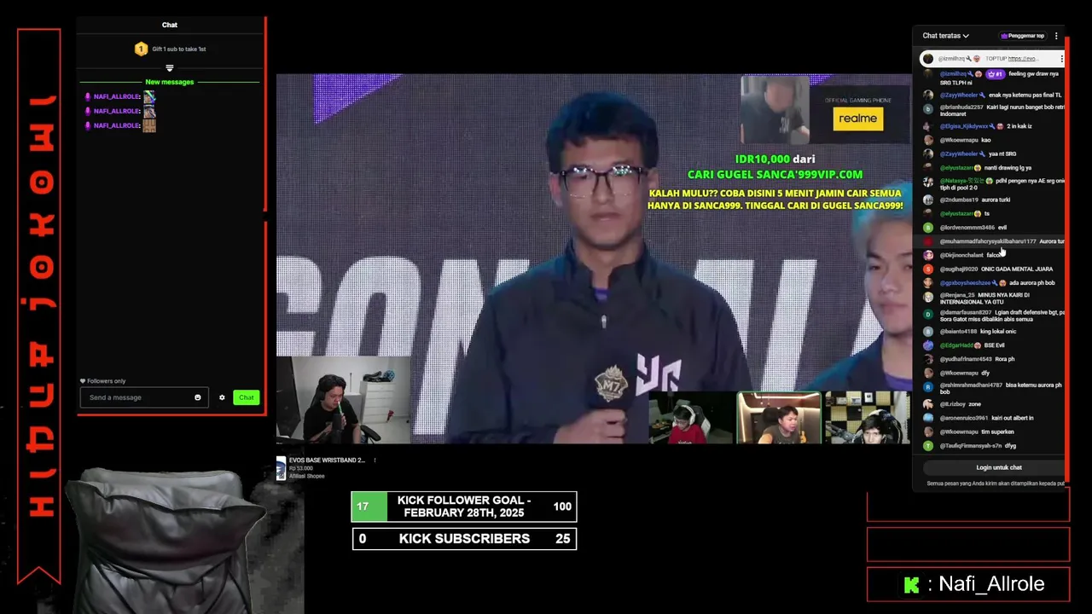Select the co-streamer webcam with the microphone arm
The image size is (1092, 614).
pos(868,418)
